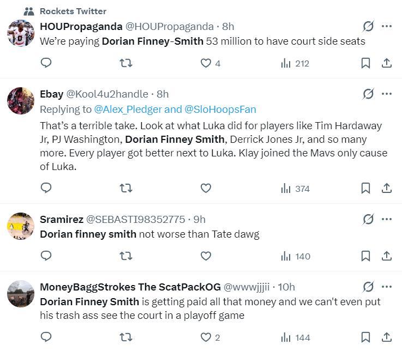Click Grok icon on Ebay's tweet
402x351 pixels.
(368, 94)
